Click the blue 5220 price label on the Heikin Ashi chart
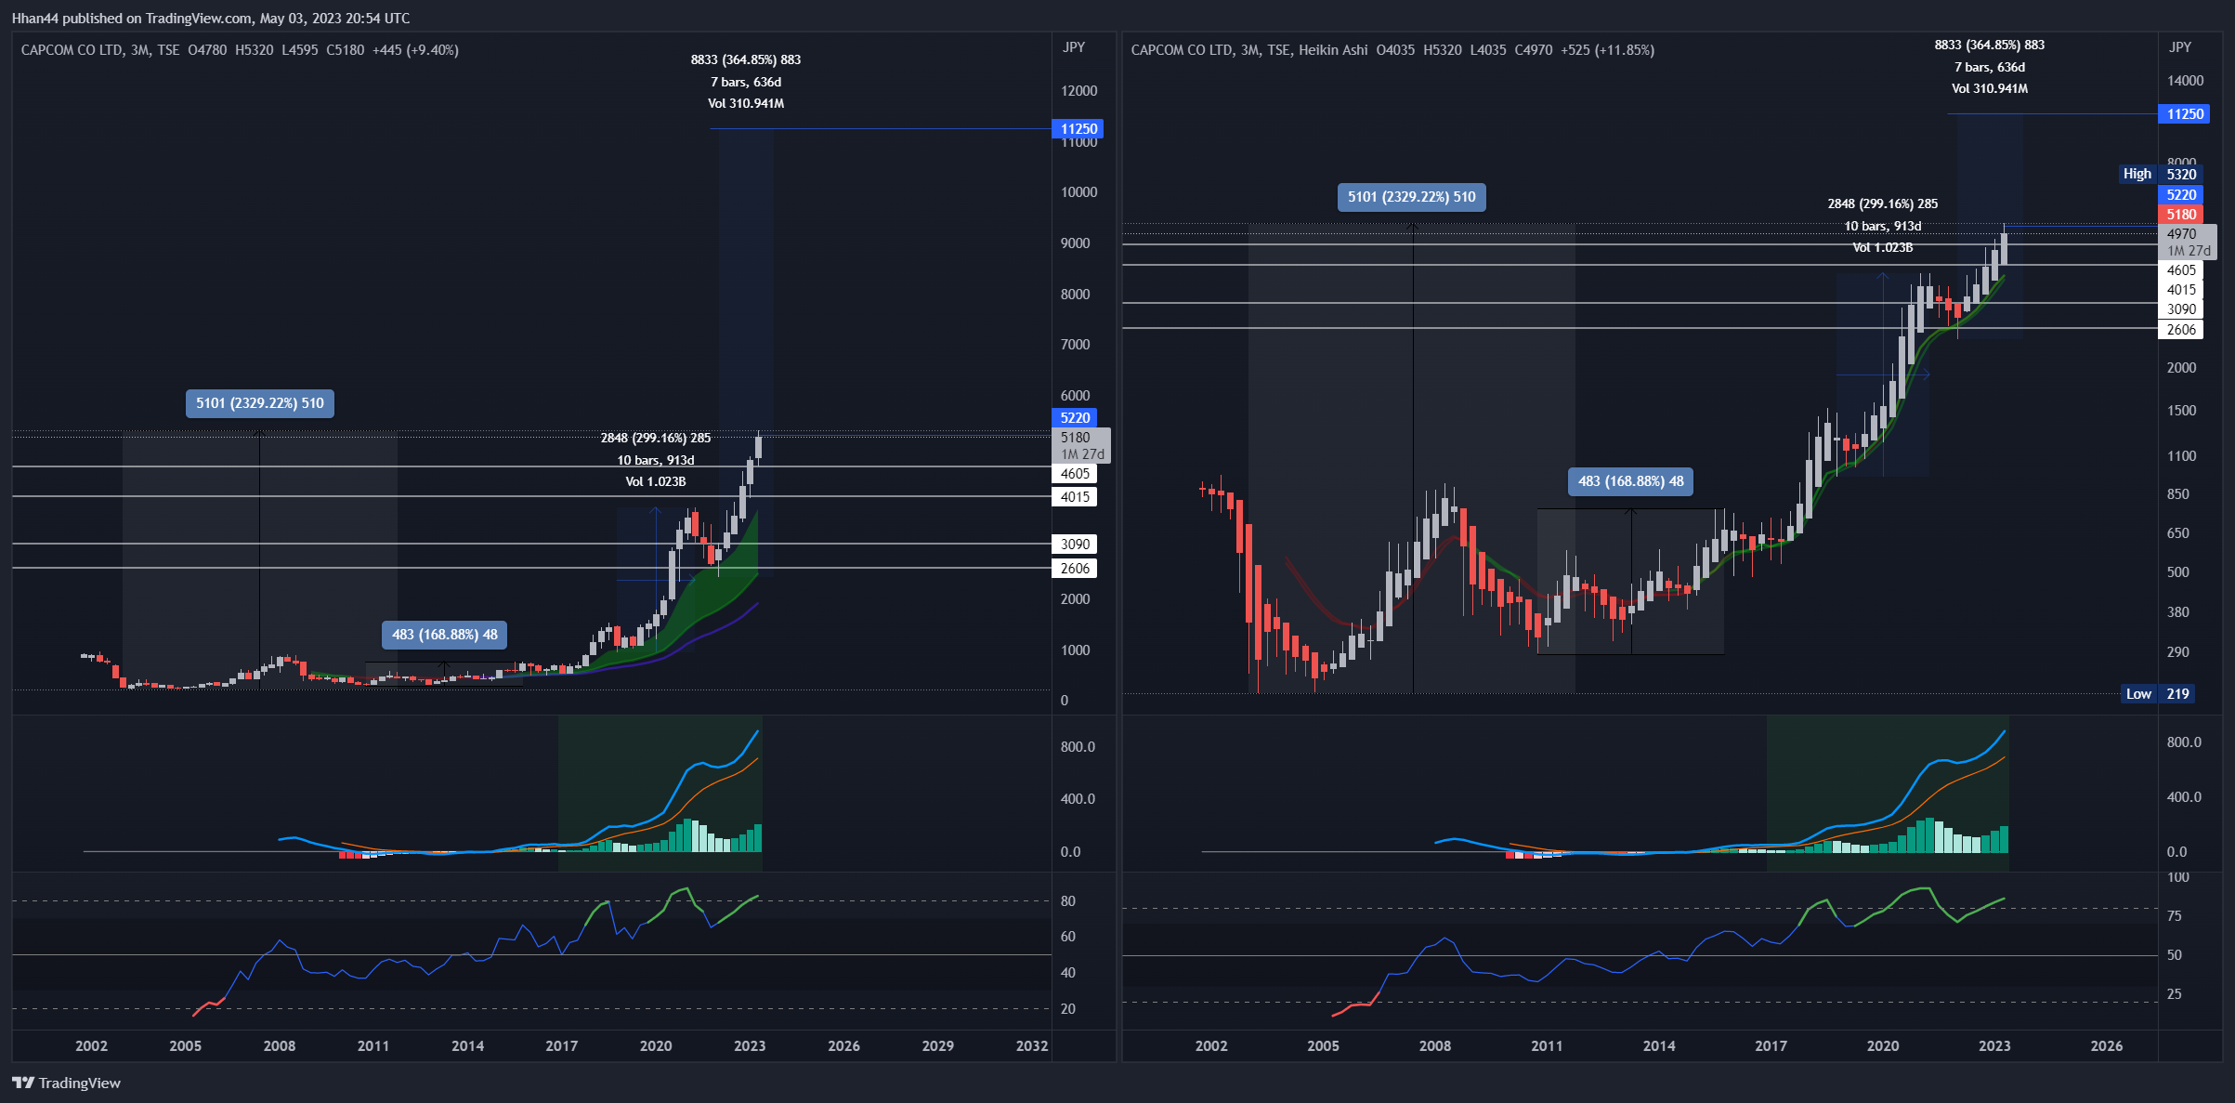The image size is (2235, 1103). pyautogui.click(x=2181, y=195)
